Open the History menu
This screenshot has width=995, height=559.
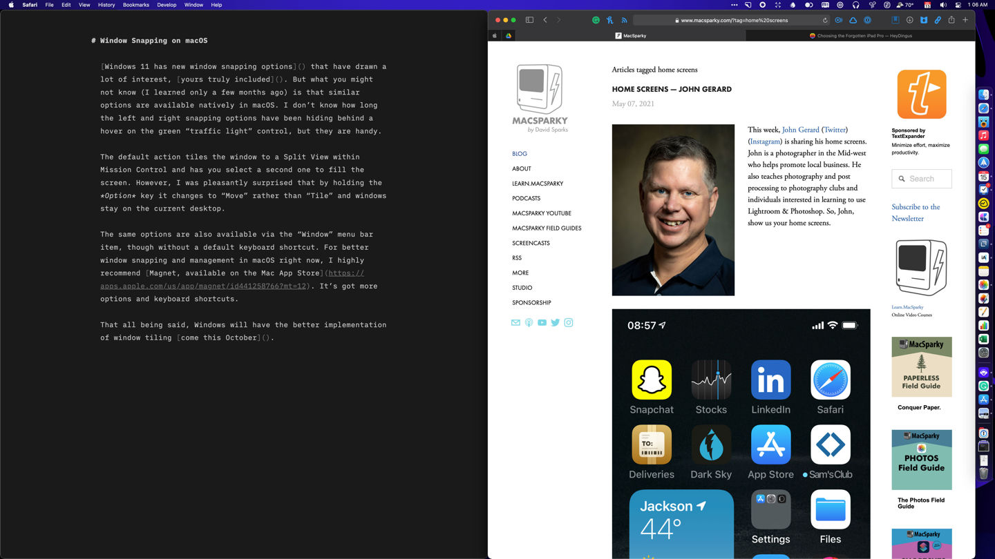point(106,5)
